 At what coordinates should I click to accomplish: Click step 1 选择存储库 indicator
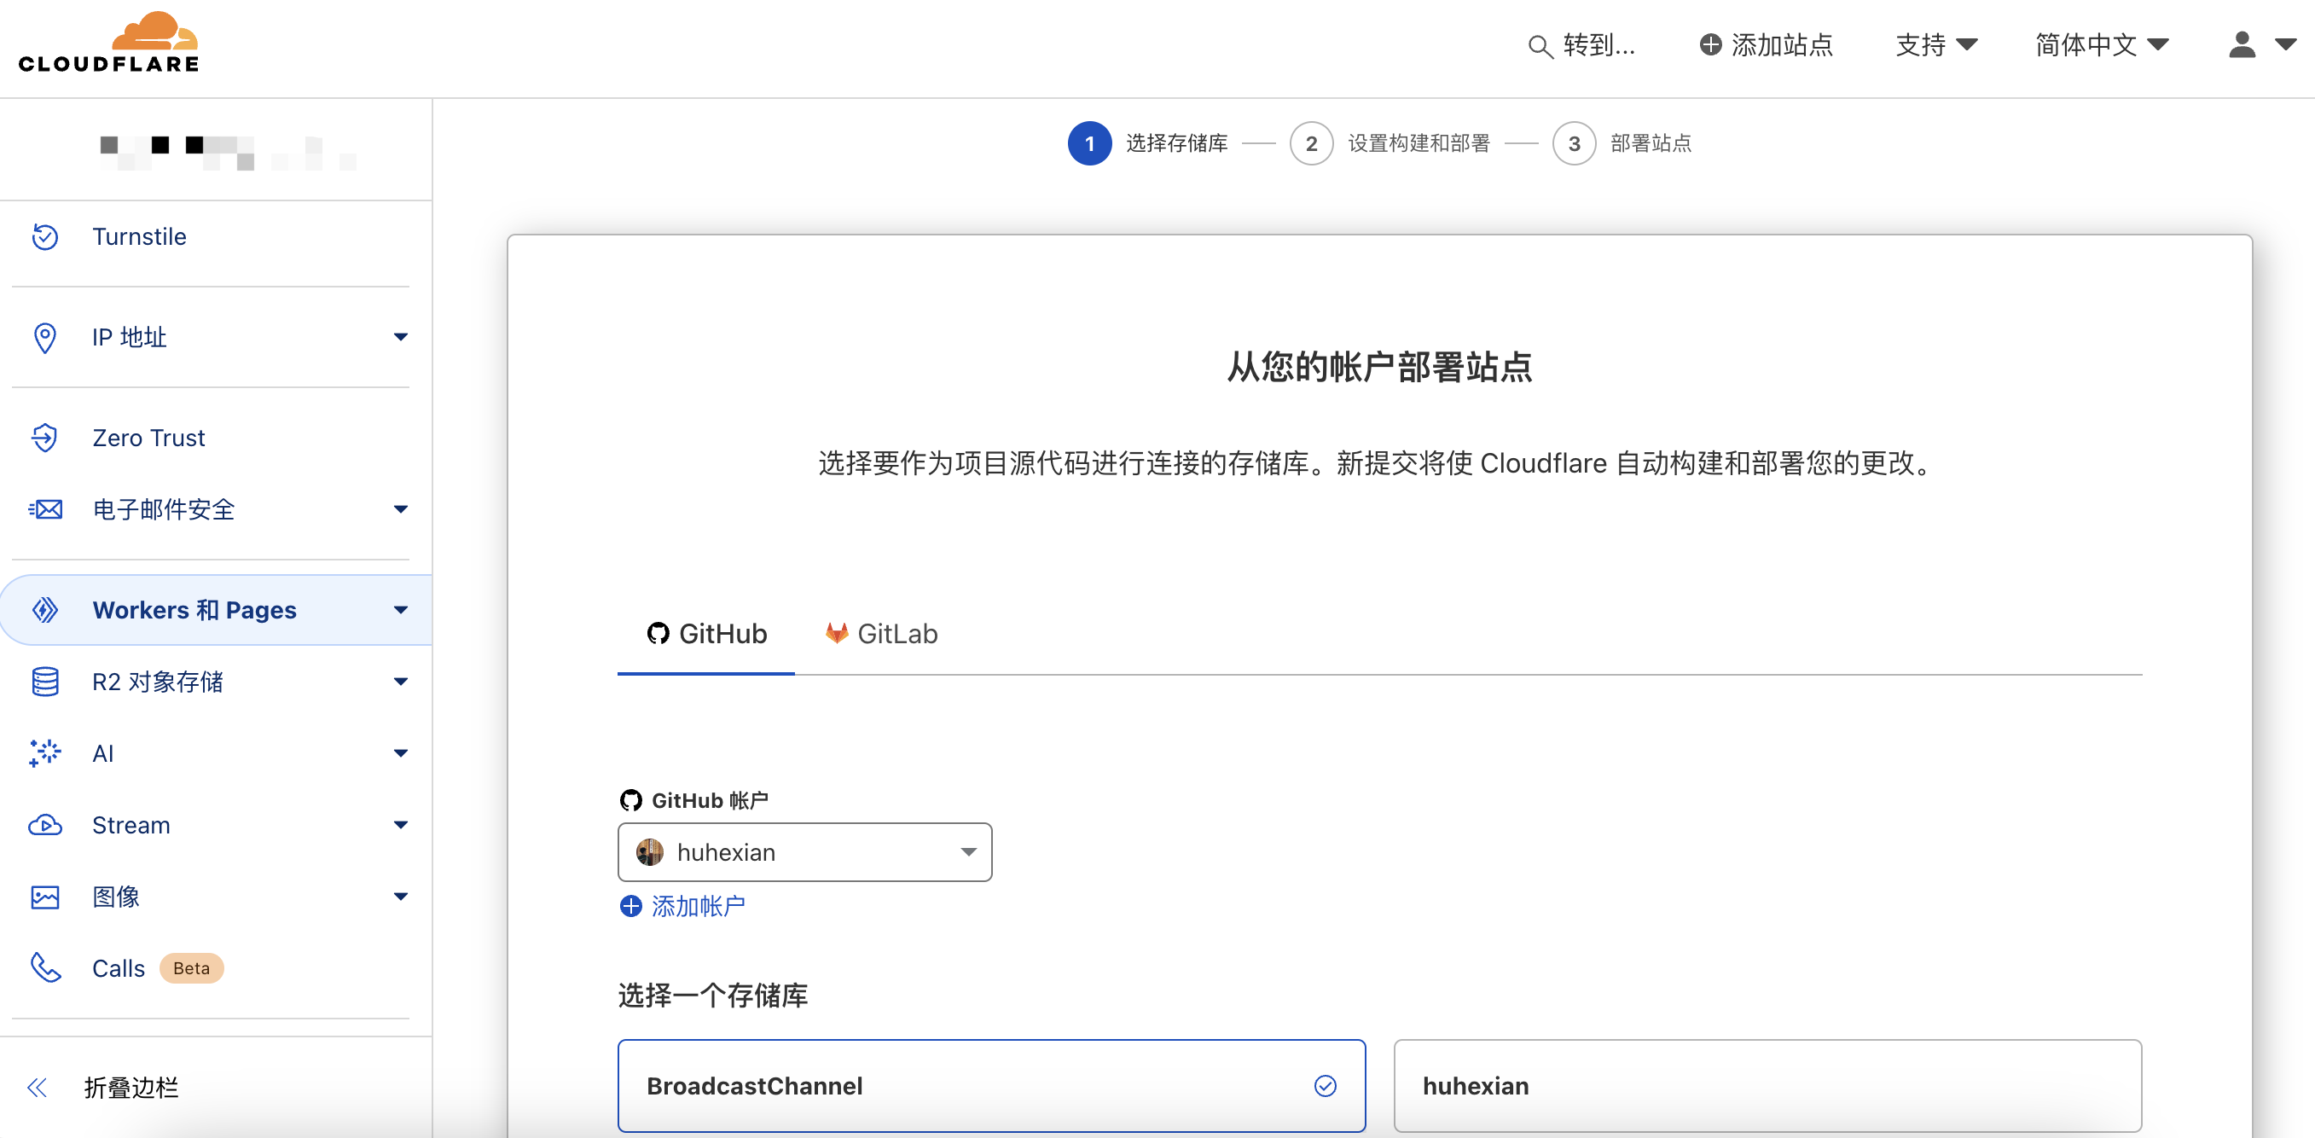[1146, 143]
